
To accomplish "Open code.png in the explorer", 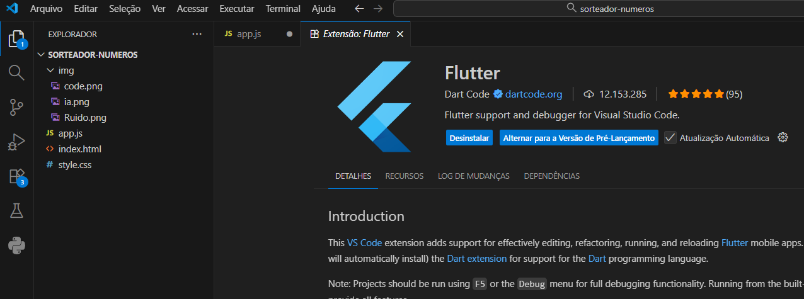I will click(83, 86).
